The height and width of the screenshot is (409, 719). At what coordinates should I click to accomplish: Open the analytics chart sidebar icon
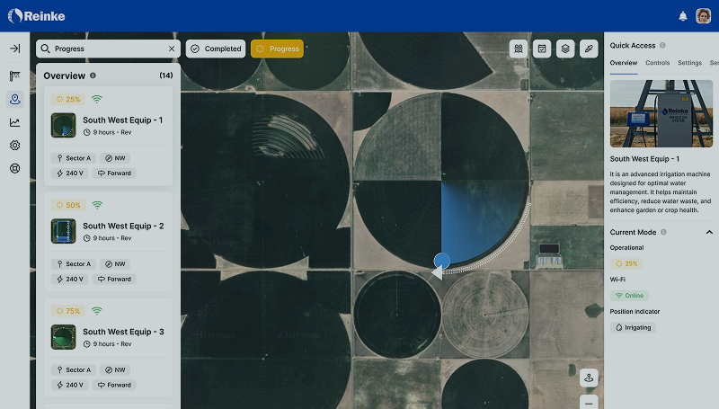coord(14,122)
